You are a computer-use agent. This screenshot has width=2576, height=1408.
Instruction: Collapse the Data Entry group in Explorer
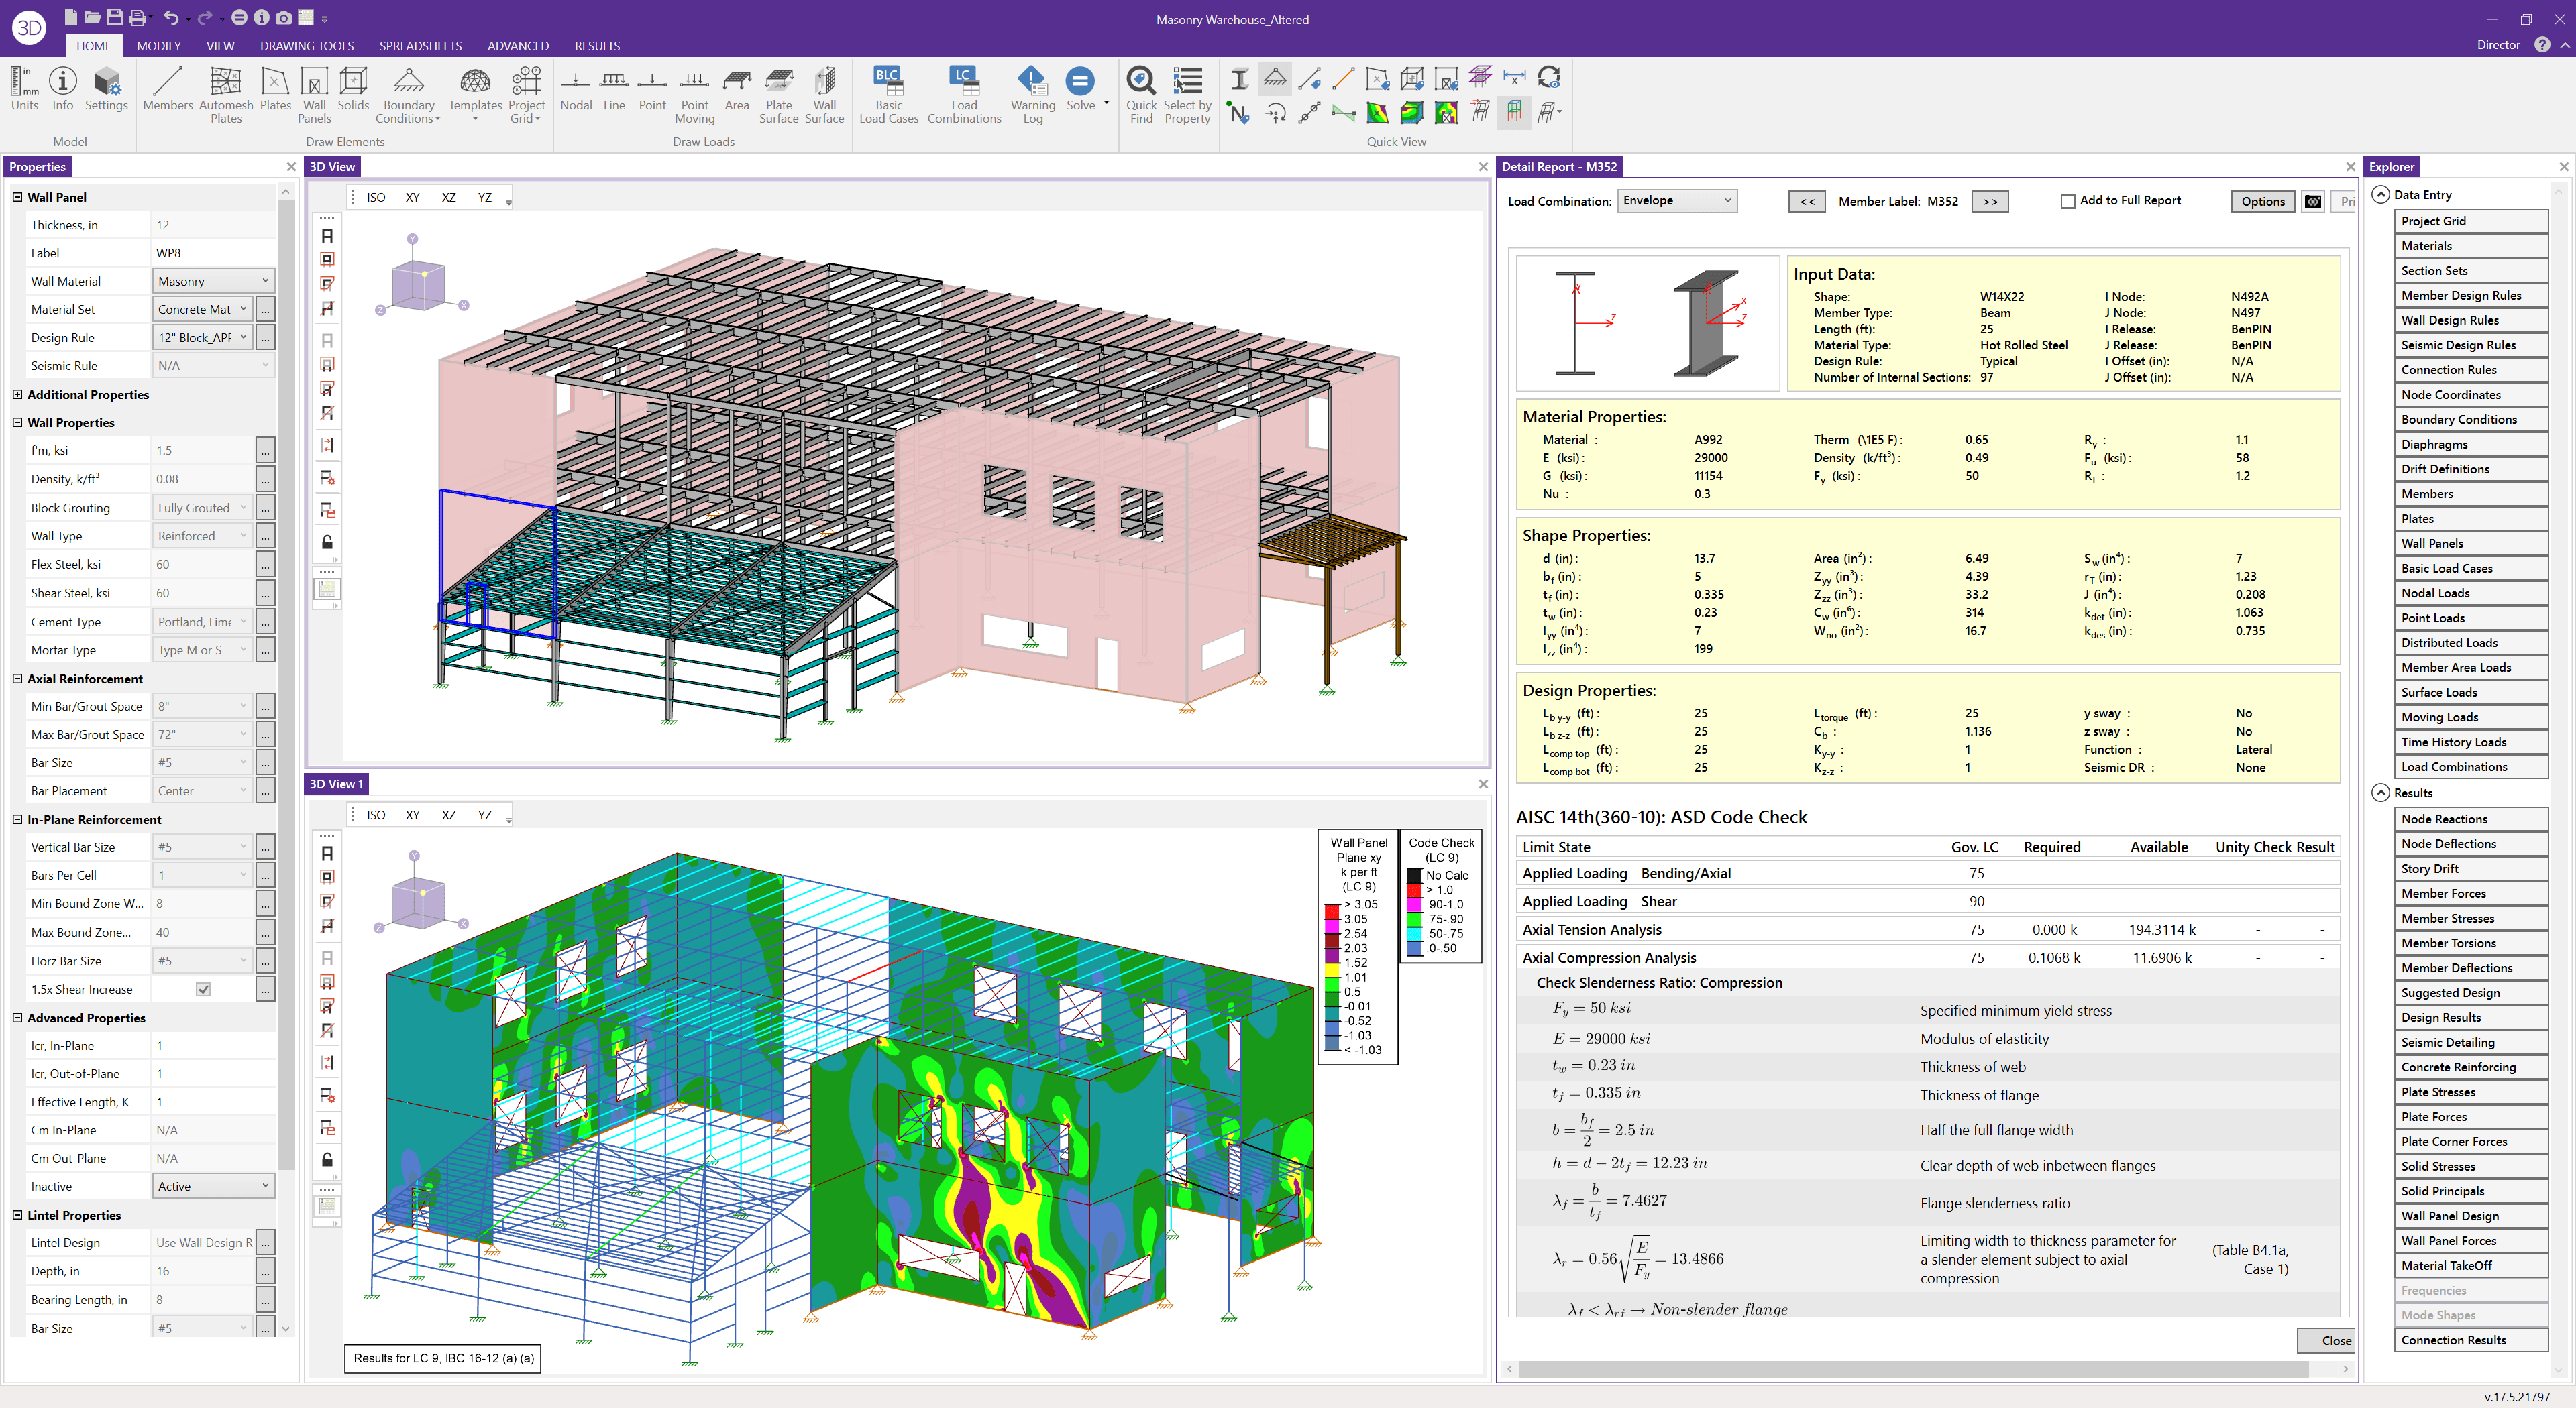click(x=2381, y=195)
